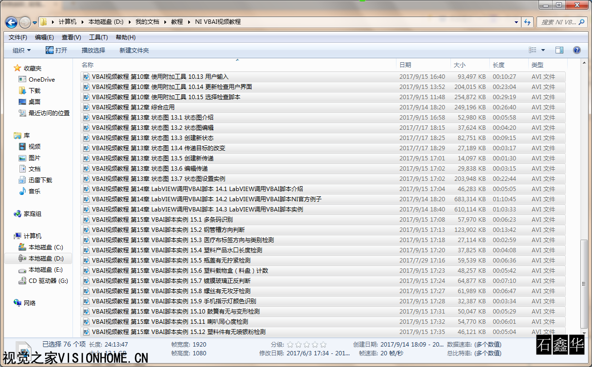Select file 15.12 塑料件有无喷银粉检测
The width and height of the screenshot is (592, 367).
point(323,332)
